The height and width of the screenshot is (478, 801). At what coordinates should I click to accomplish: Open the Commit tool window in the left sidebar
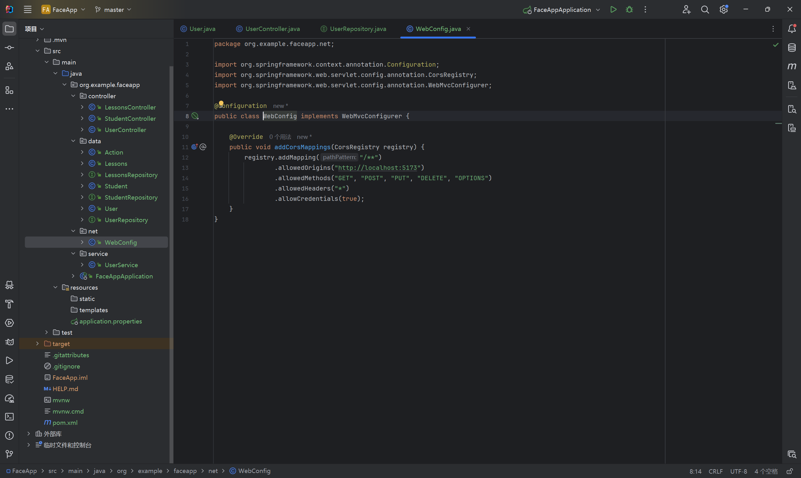pos(9,48)
